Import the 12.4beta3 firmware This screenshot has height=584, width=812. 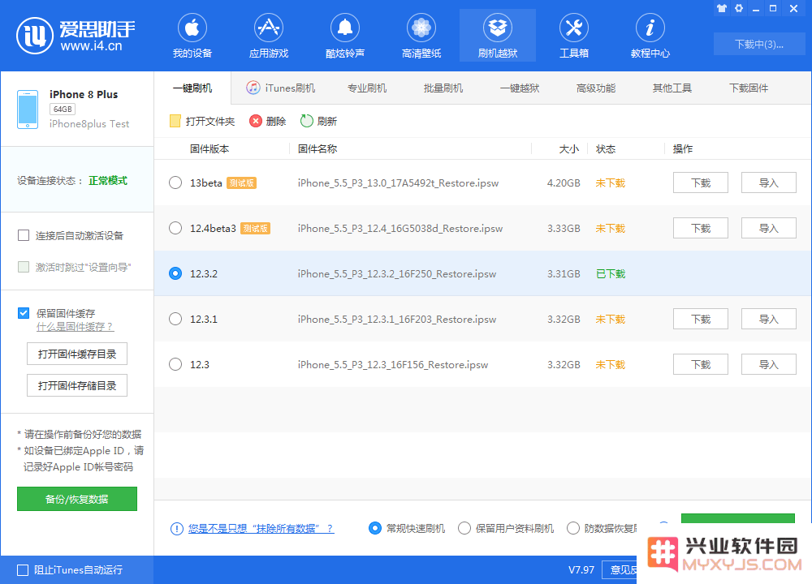pos(769,228)
